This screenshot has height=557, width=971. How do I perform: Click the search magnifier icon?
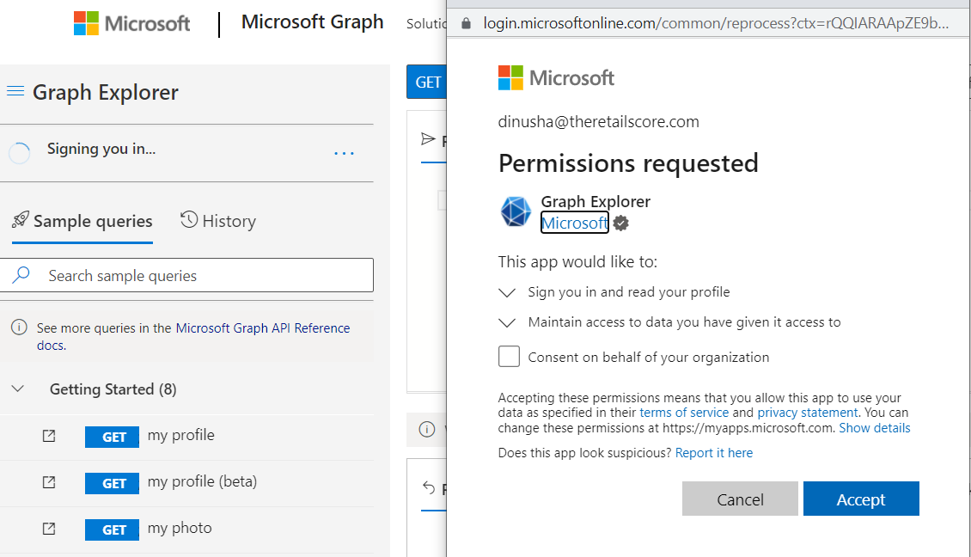[x=21, y=274]
